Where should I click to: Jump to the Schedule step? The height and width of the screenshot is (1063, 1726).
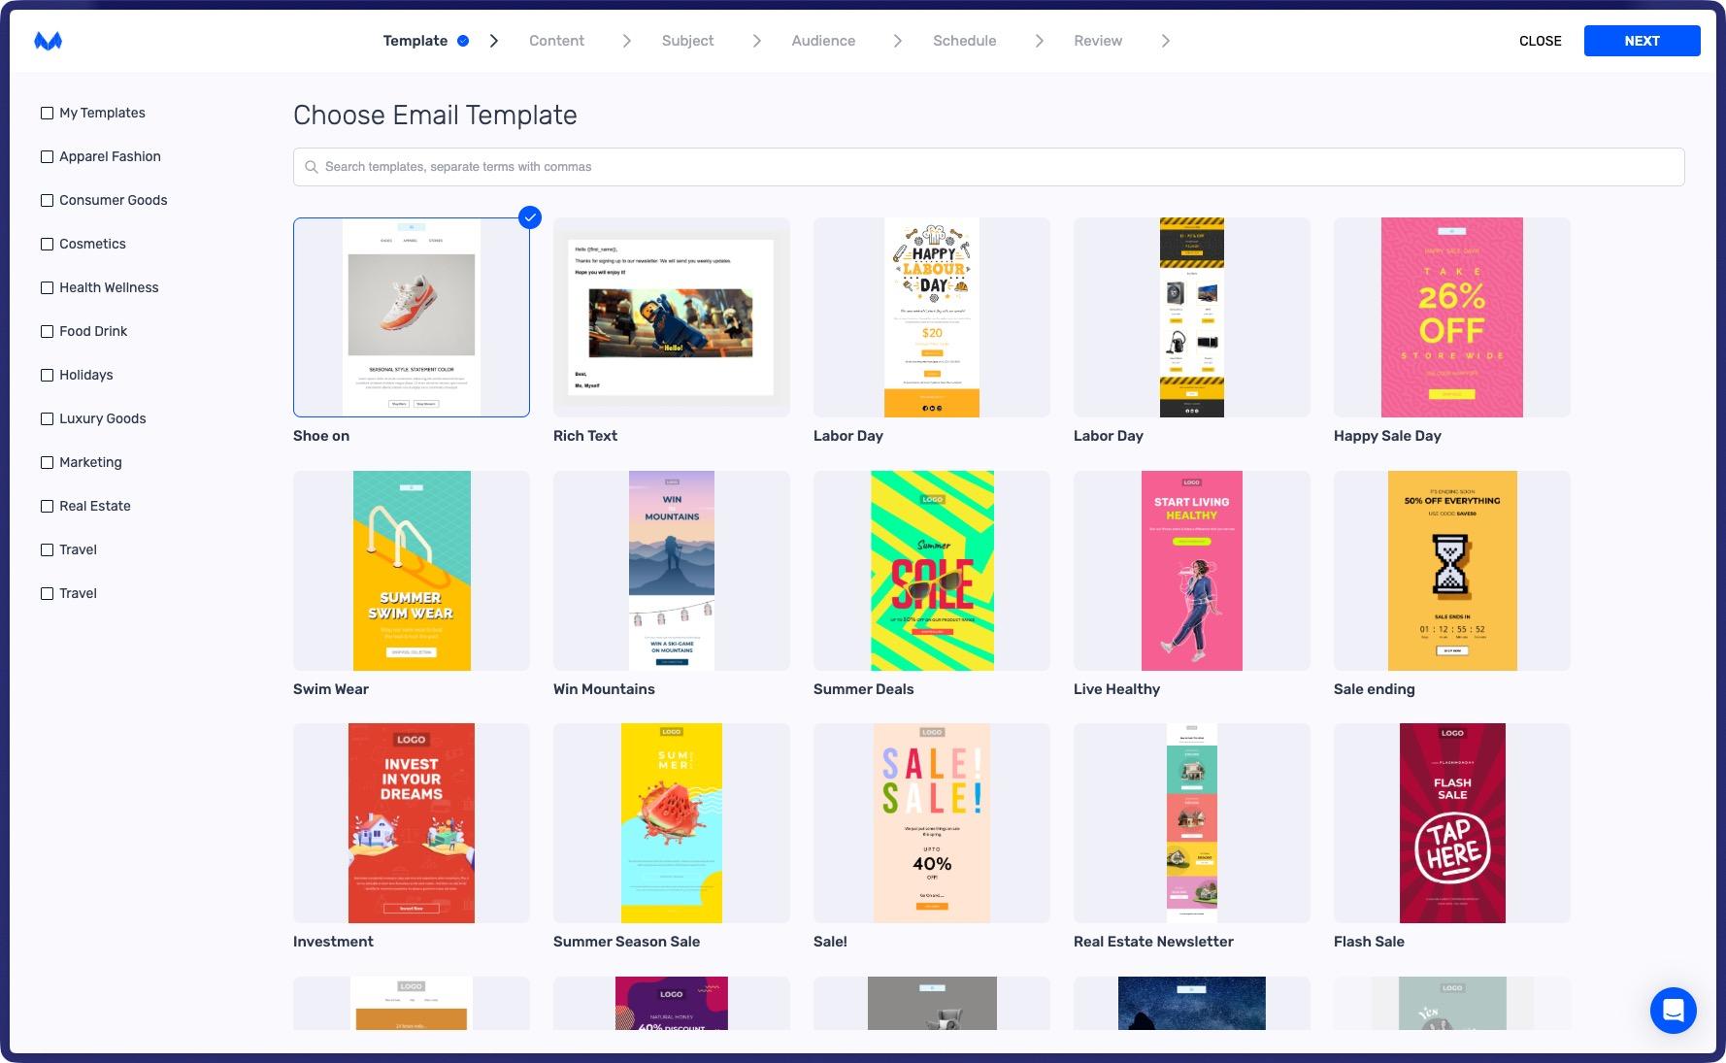pyautogui.click(x=964, y=41)
